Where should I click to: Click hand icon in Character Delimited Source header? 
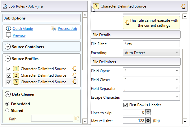tap(183, 6)
